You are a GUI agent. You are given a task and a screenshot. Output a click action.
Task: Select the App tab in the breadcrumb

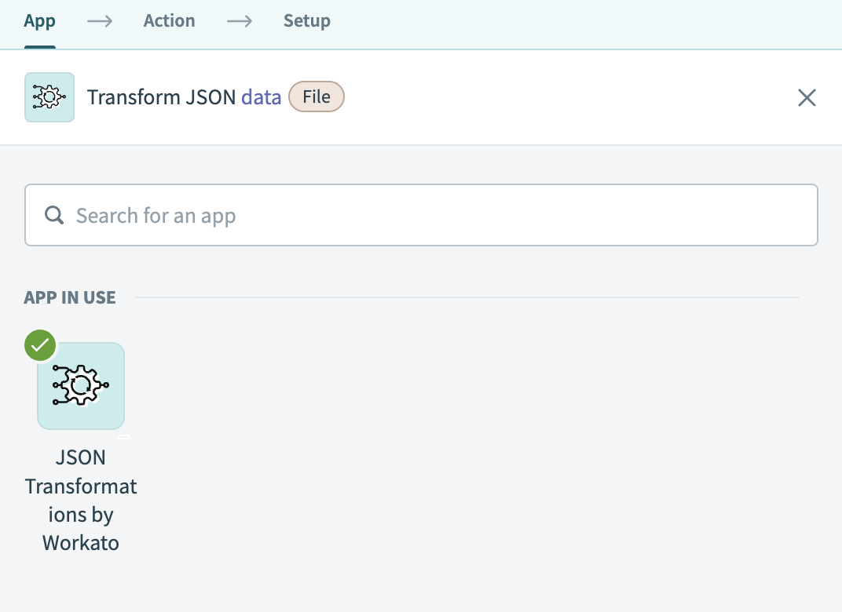click(x=39, y=21)
